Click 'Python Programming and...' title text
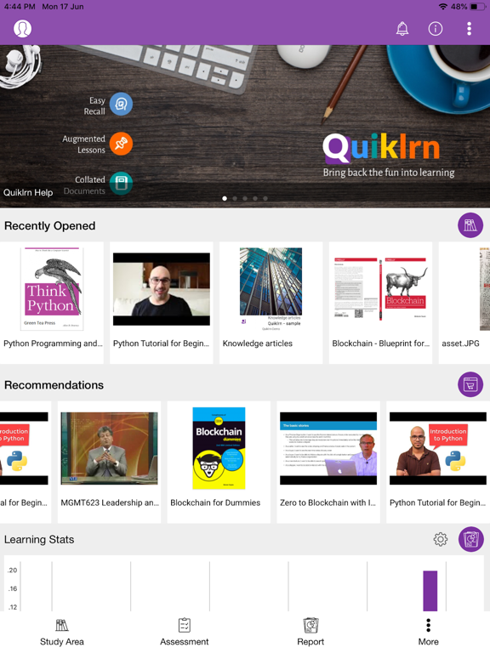Viewport: 490px width, 653px height. tap(53, 344)
